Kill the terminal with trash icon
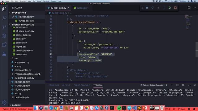The height and width of the screenshot is (111, 198). click(x=183, y=85)
